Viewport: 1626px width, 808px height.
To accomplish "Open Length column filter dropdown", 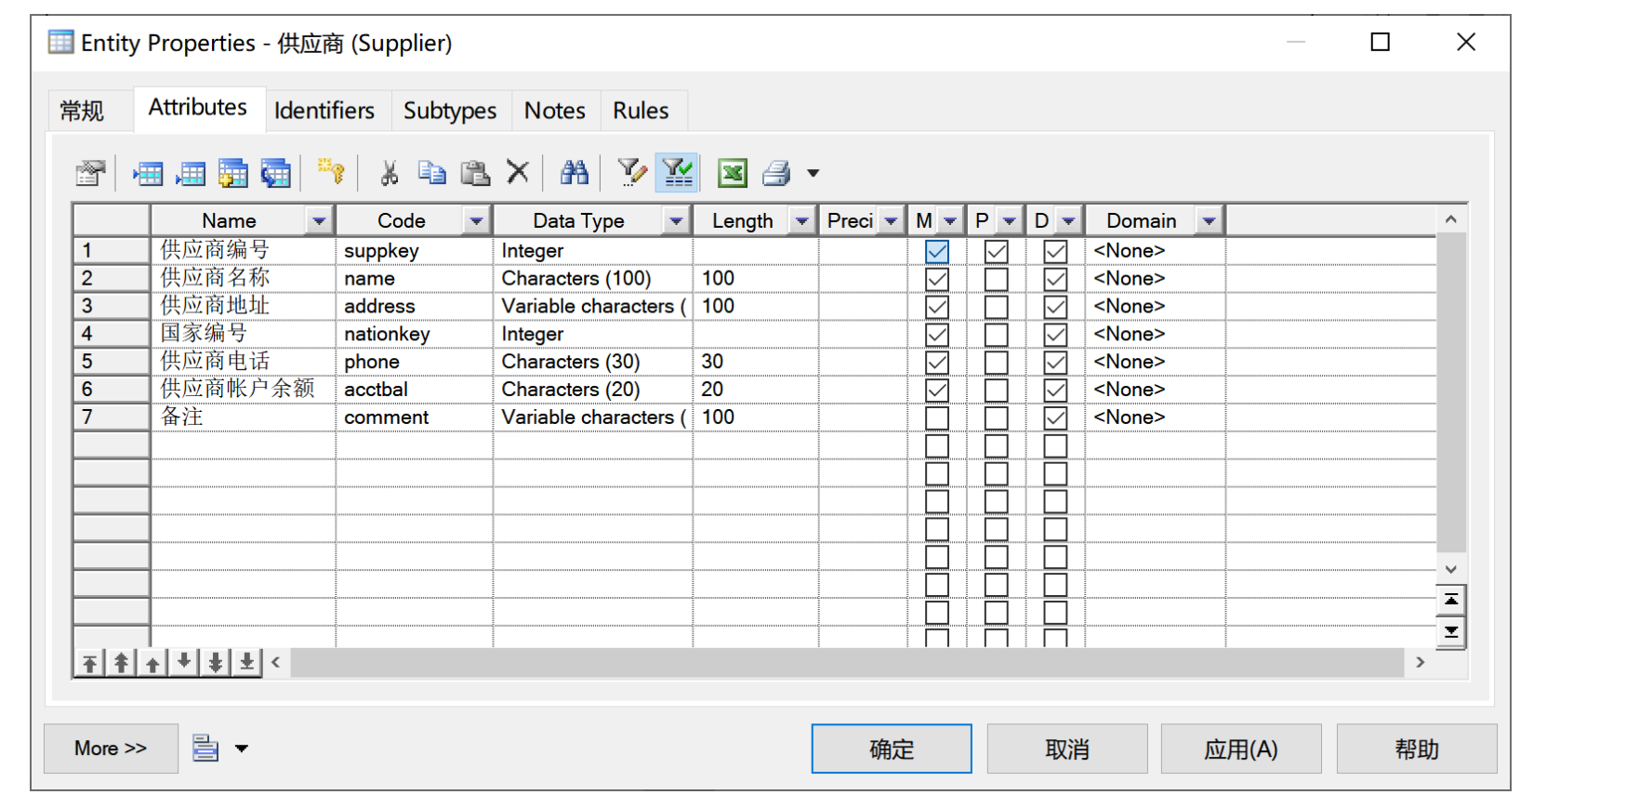I will tap(801, 221).
